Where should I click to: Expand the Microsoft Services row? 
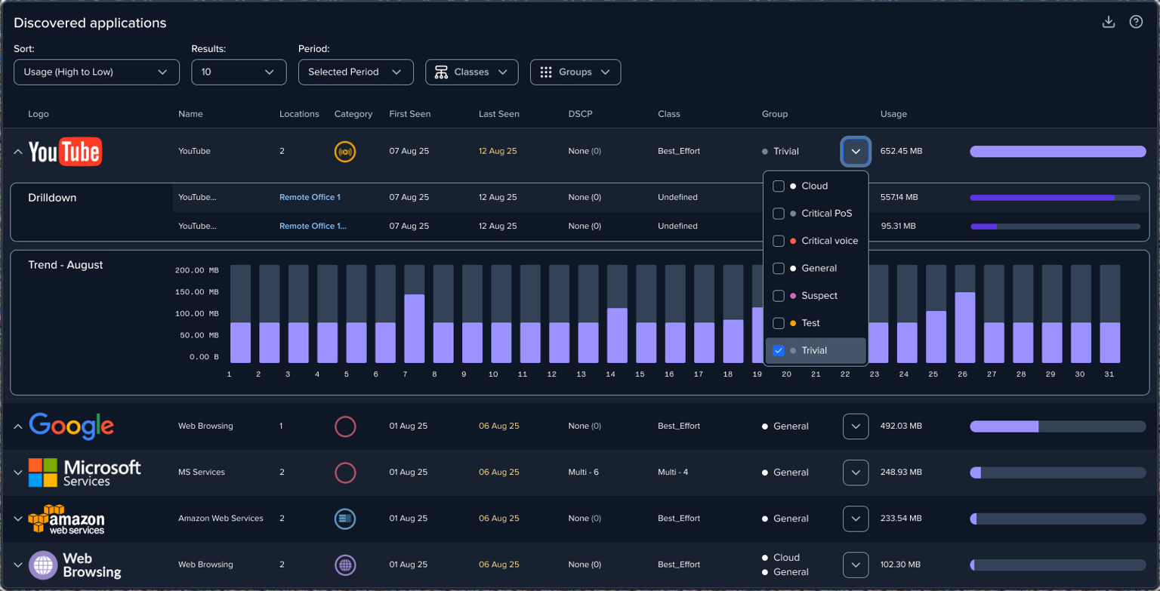[x=17, y=472]
